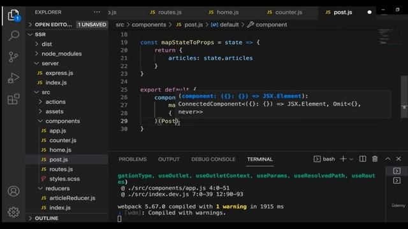The image size is (408, 229).
Task: Open Explorer more actions ellipsis
Action: (x=97, y=12)
